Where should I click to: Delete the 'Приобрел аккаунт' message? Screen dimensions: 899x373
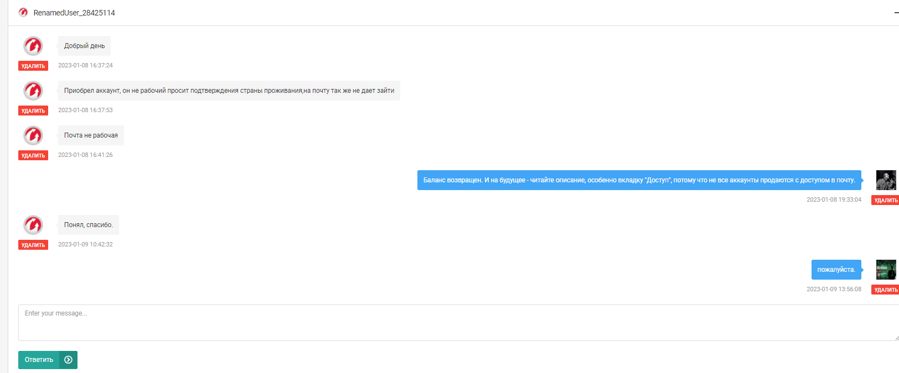[x=33, y=111]
